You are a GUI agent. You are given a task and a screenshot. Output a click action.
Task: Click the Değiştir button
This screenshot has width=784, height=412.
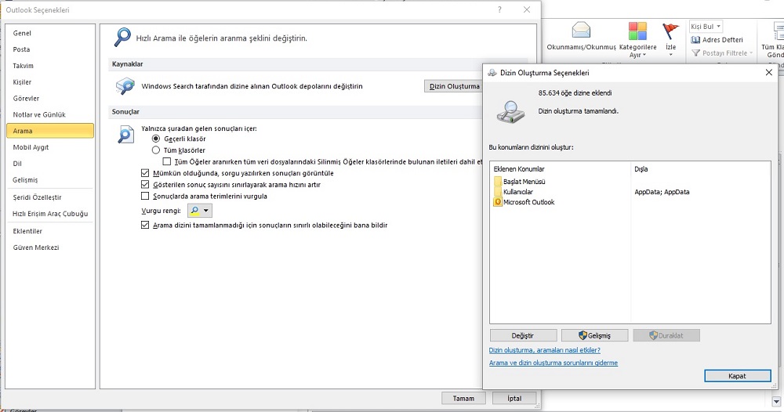pyautogui.click(x=523, y=335)
